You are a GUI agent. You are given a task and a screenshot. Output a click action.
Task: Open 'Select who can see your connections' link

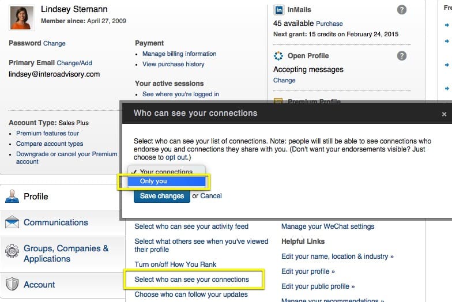(x=191, y=279)
